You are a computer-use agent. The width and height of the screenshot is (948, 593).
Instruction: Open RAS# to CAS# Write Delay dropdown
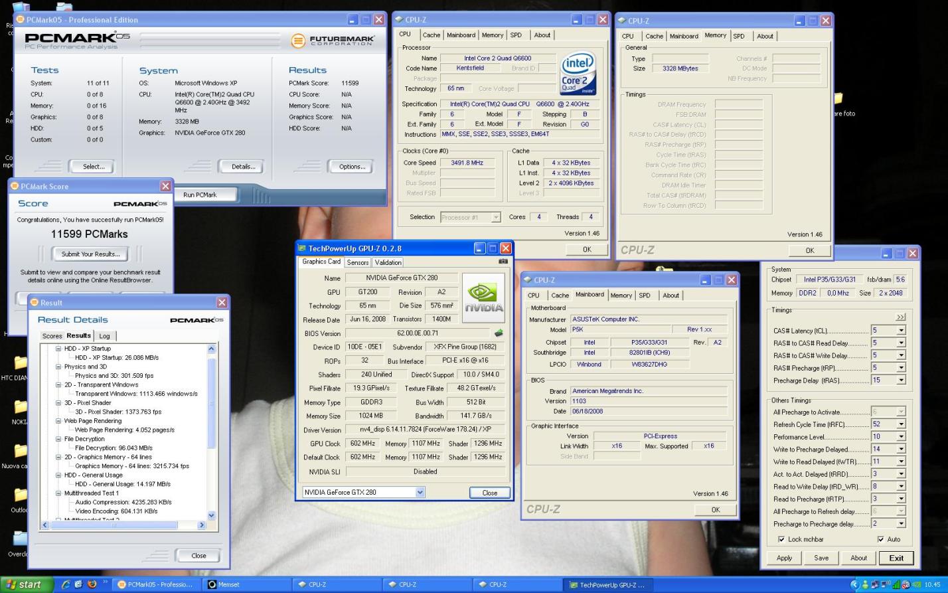pos(901,355)
